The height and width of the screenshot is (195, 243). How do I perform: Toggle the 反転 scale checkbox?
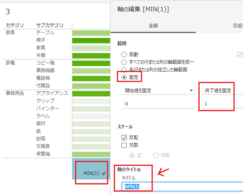click(x=124, y=138)
